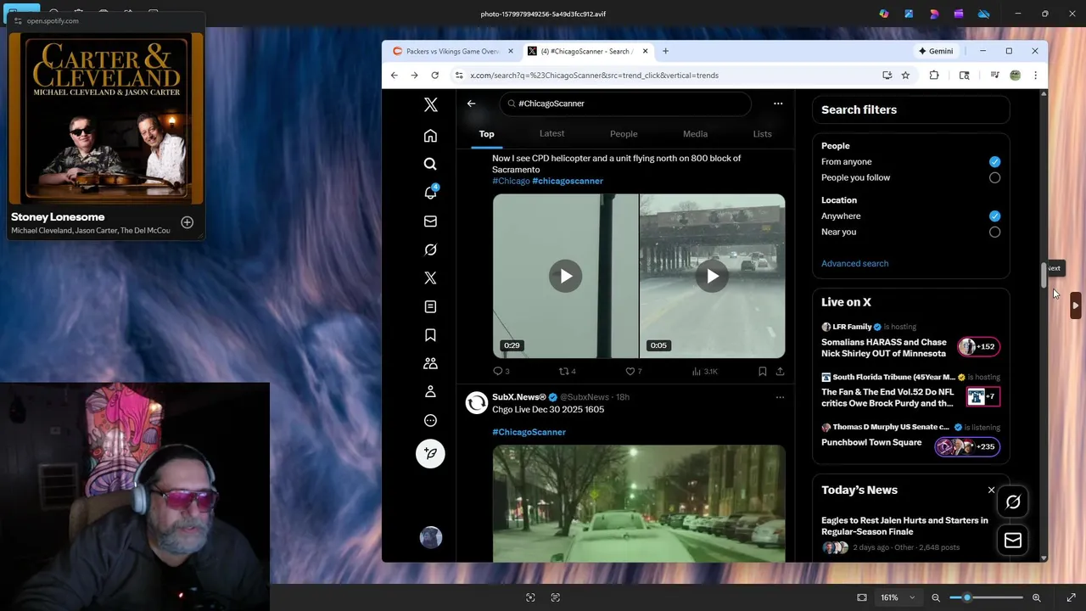Click the Gemini button in Chrome

pos(935,51)
